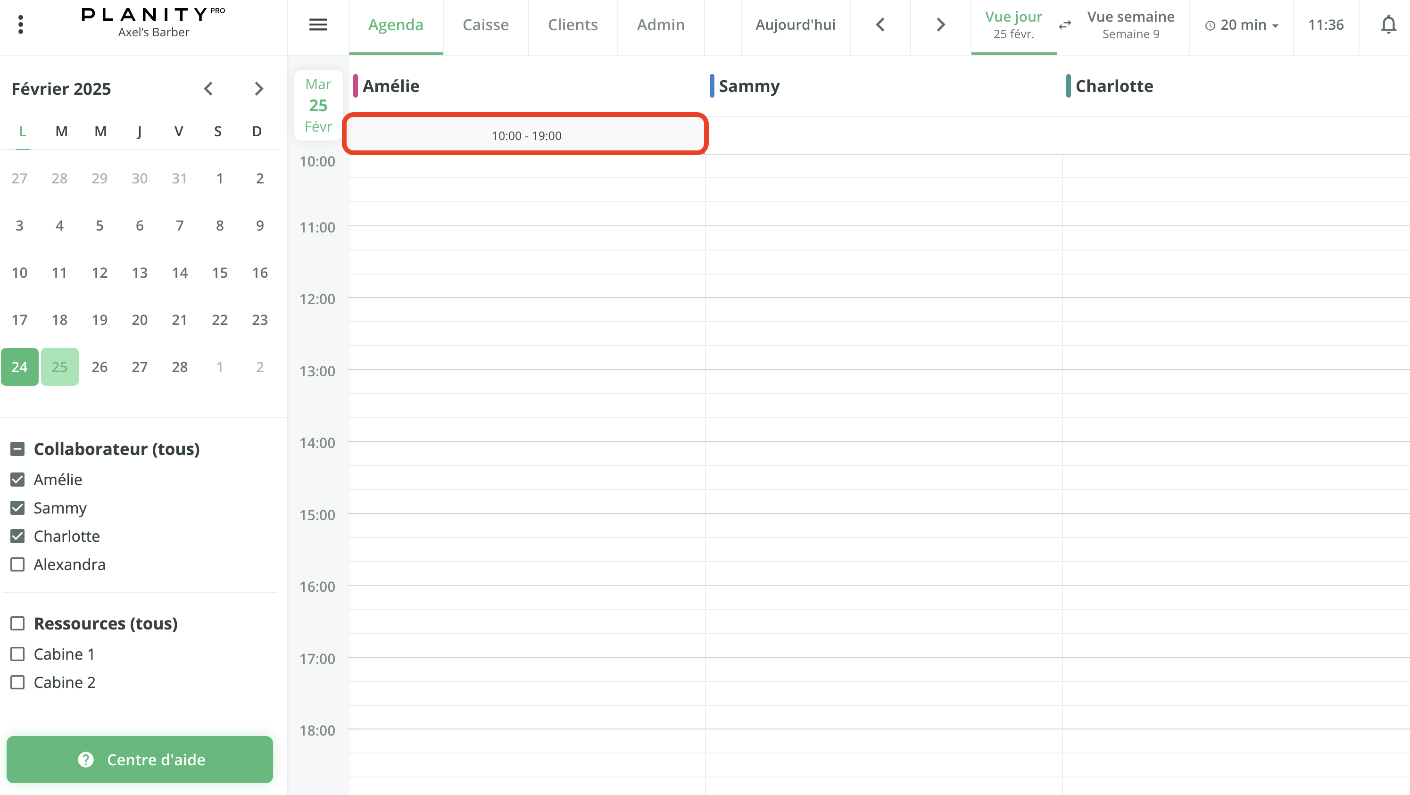This screenshot has height=795, width=1410.
Task: Switch to the Caisse tab
Action: pos(486,24)
